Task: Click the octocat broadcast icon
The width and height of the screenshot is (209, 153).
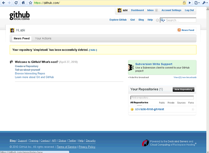Action: [131, 67]
